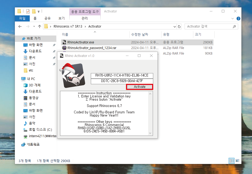Click the forward navigation arrow in Explorer
Screen dimensions: 252x174
[28, 26]
